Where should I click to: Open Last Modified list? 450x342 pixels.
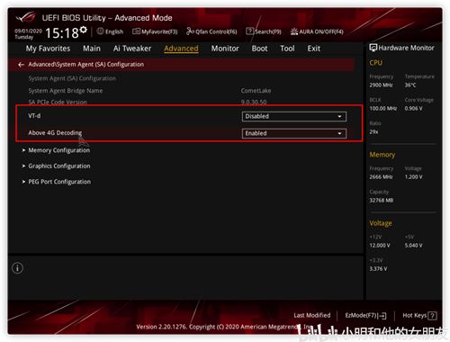point(312,315)
